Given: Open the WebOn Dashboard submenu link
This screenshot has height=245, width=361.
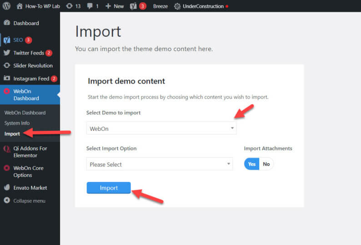Looking at the screenshot, I should [25, 113].
